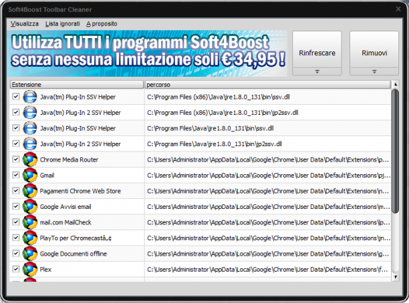Click the IE icon for the Program Files\Java ssv.dll row
The height and width of the screenshot is (303, 409).
30,128
